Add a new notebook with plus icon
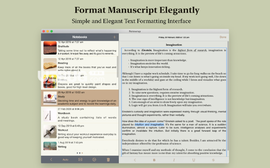The width and height of the screenshot is (270, 168). point(114,37)
